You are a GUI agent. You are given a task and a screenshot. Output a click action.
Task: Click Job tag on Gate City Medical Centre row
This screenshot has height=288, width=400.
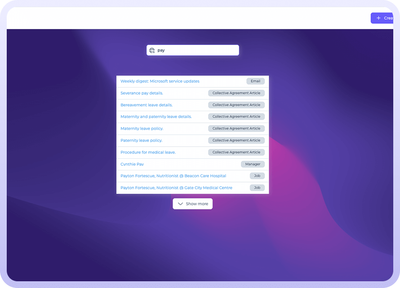pyautogui.click(x=257, y=188)
